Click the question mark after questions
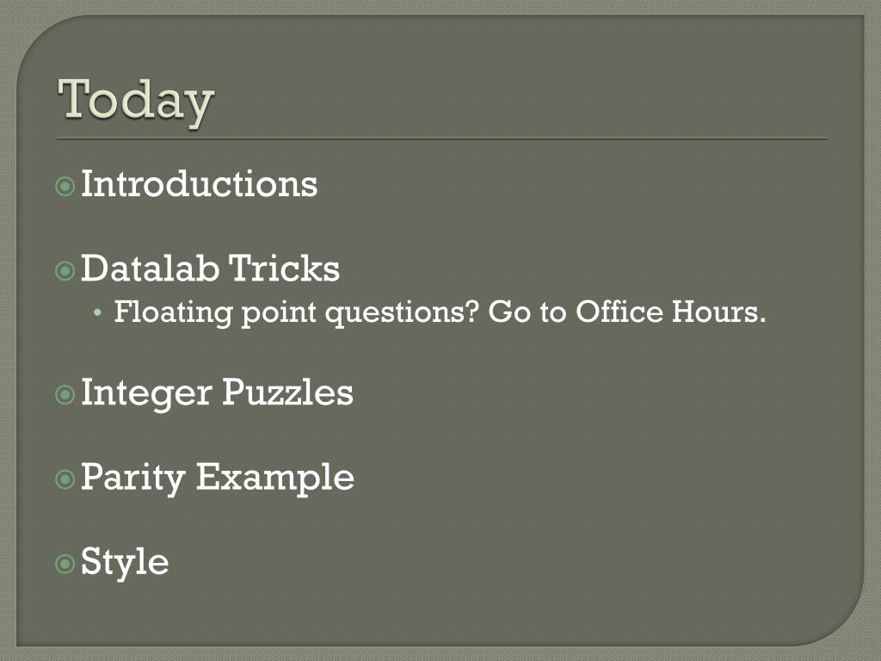Screen dimensions: 881x661 pos(472,311)
